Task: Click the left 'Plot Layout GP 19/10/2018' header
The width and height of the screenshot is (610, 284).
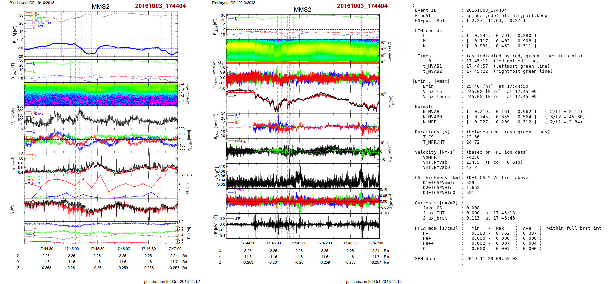Action: (32, 3)
